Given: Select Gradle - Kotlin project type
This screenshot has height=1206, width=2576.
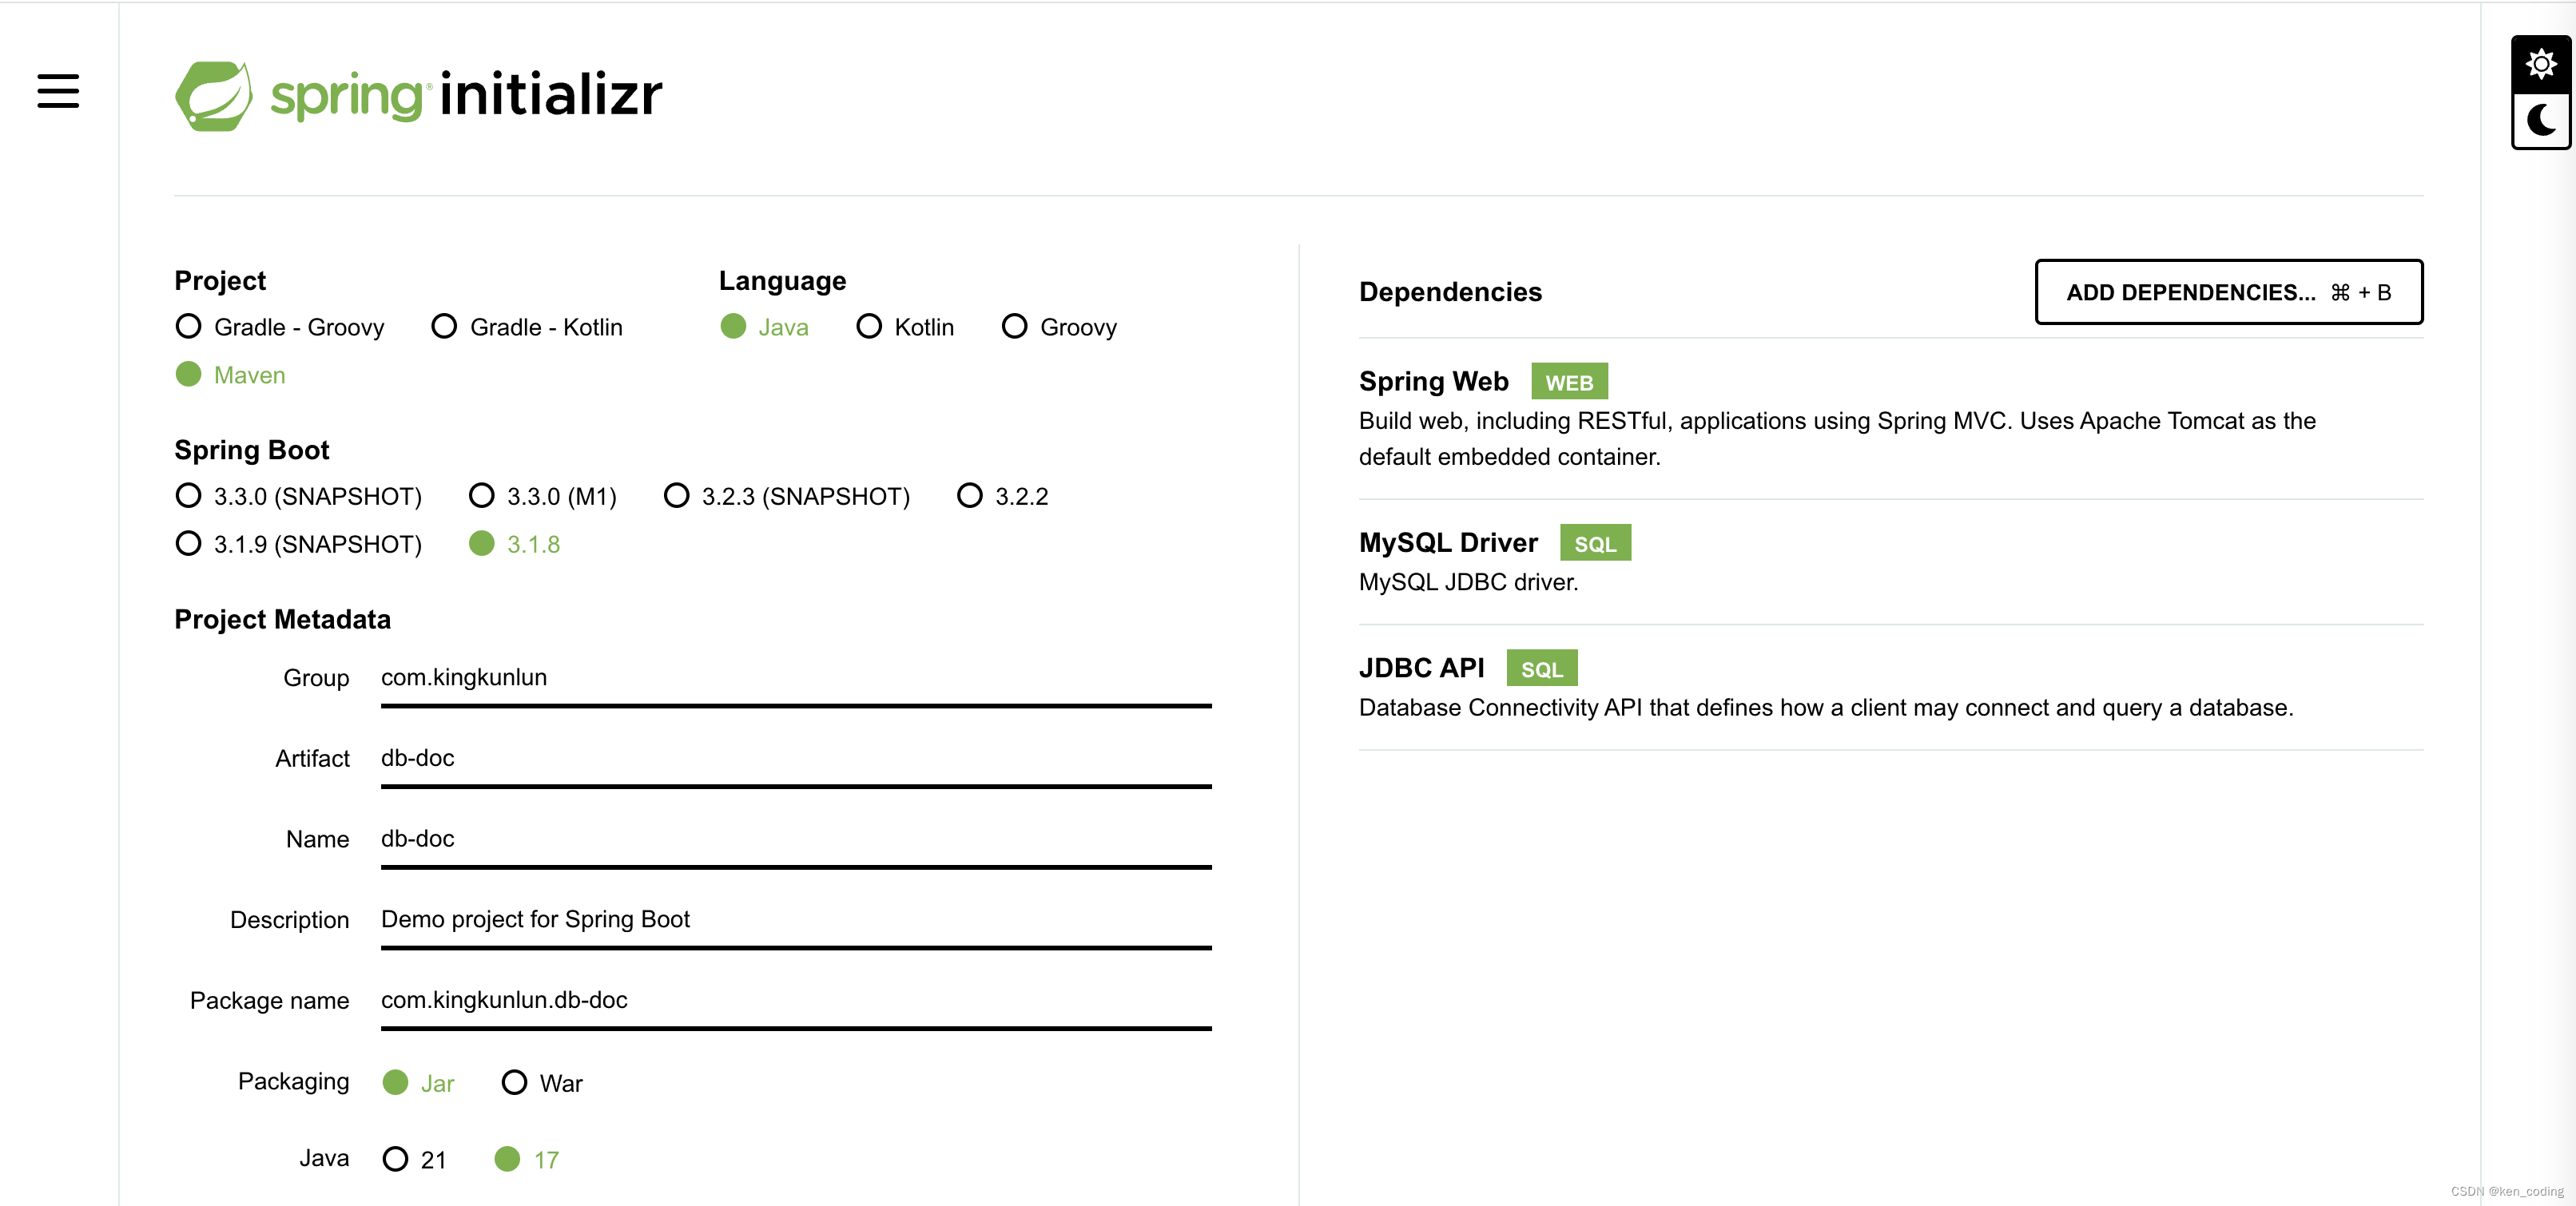Looking at the screenshot, I should 527,327.
